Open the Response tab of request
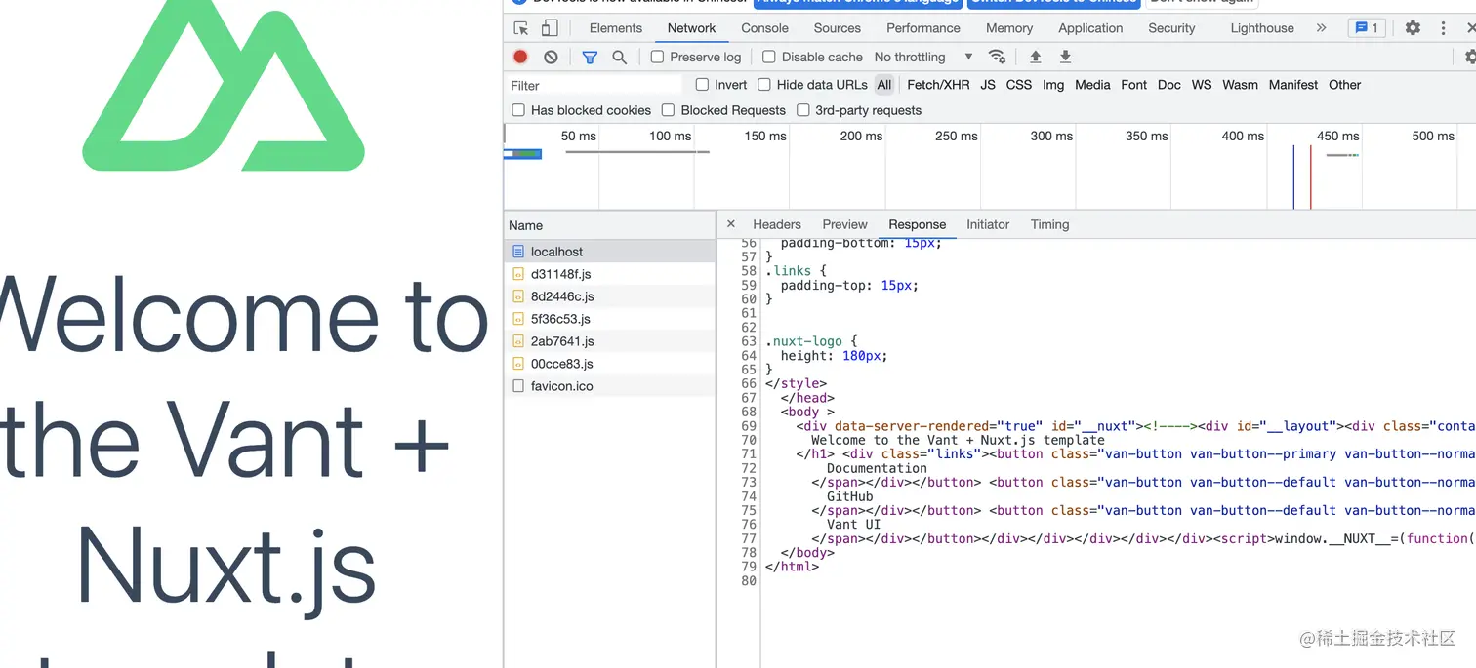This screenshot has height=668, width=1476. point(918,224)
